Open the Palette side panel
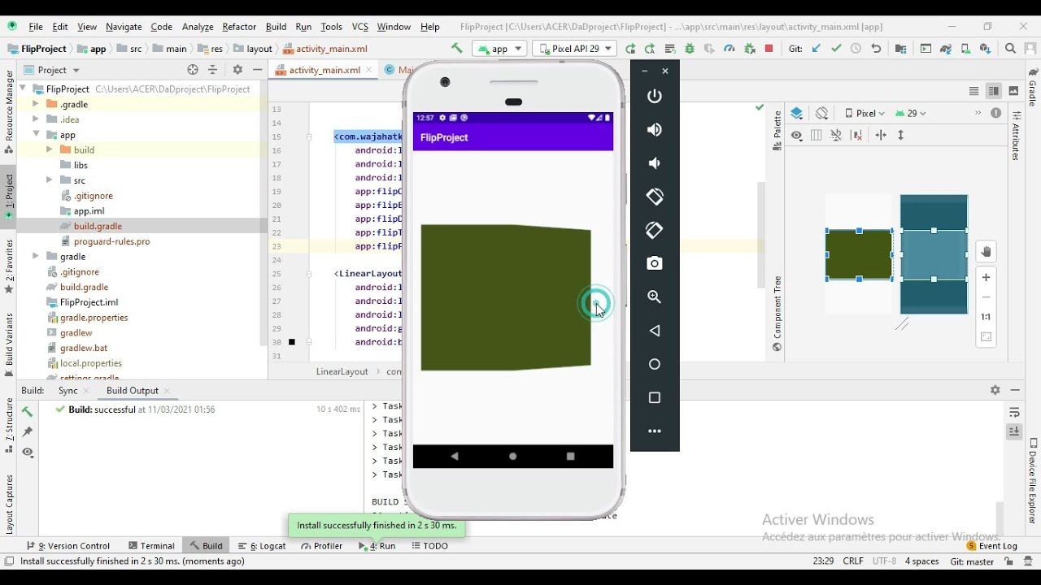Screen dimensions: 1041x585 point(777,131)
